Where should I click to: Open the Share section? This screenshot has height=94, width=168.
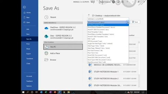point(28,49)
